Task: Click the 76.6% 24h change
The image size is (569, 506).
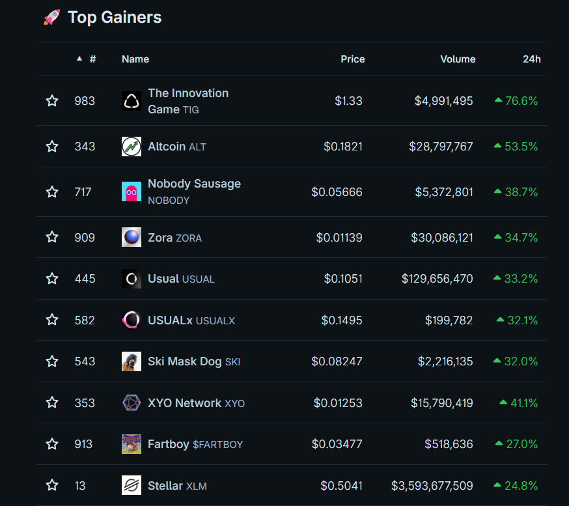Action: coord(516,100)
